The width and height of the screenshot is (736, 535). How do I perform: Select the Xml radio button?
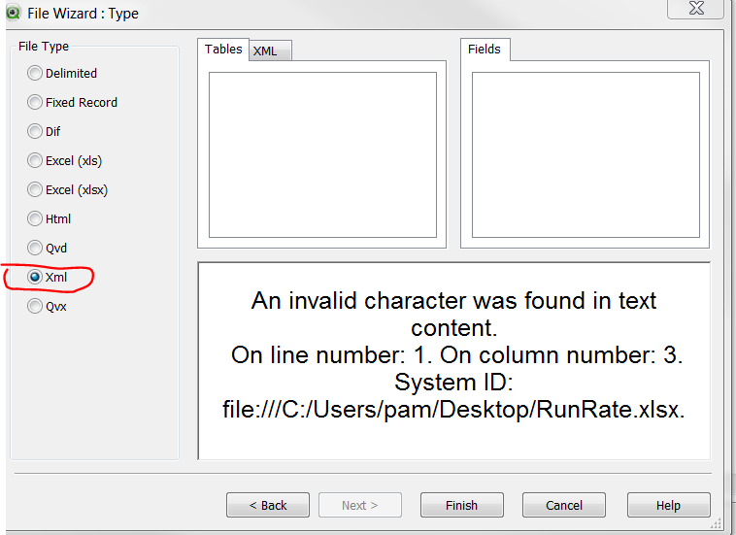click(x=35, y=277)
